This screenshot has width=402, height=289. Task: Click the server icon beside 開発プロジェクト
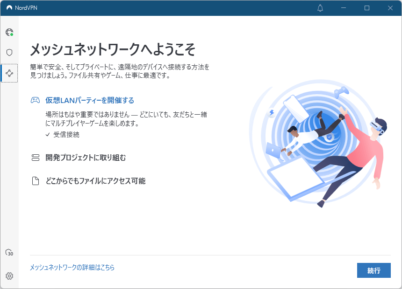click(36, 158)
